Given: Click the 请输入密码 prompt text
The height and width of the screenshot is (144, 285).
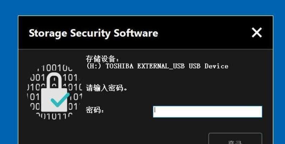Looking at the screenshot, I should click(106, 88).
